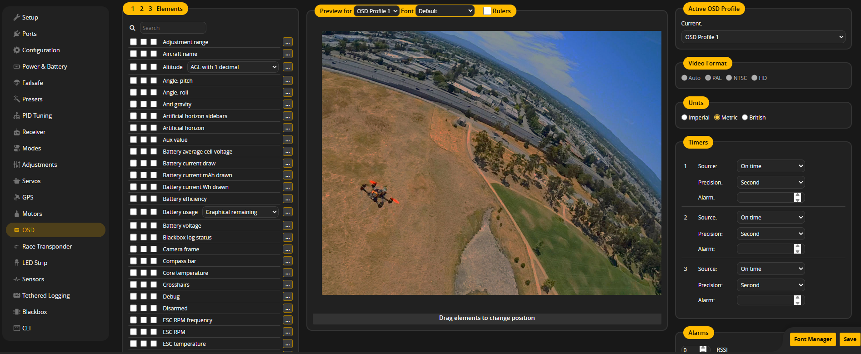861x354 pixels.
Task: Switch to the CLI tab
Action: pos(26,328)
